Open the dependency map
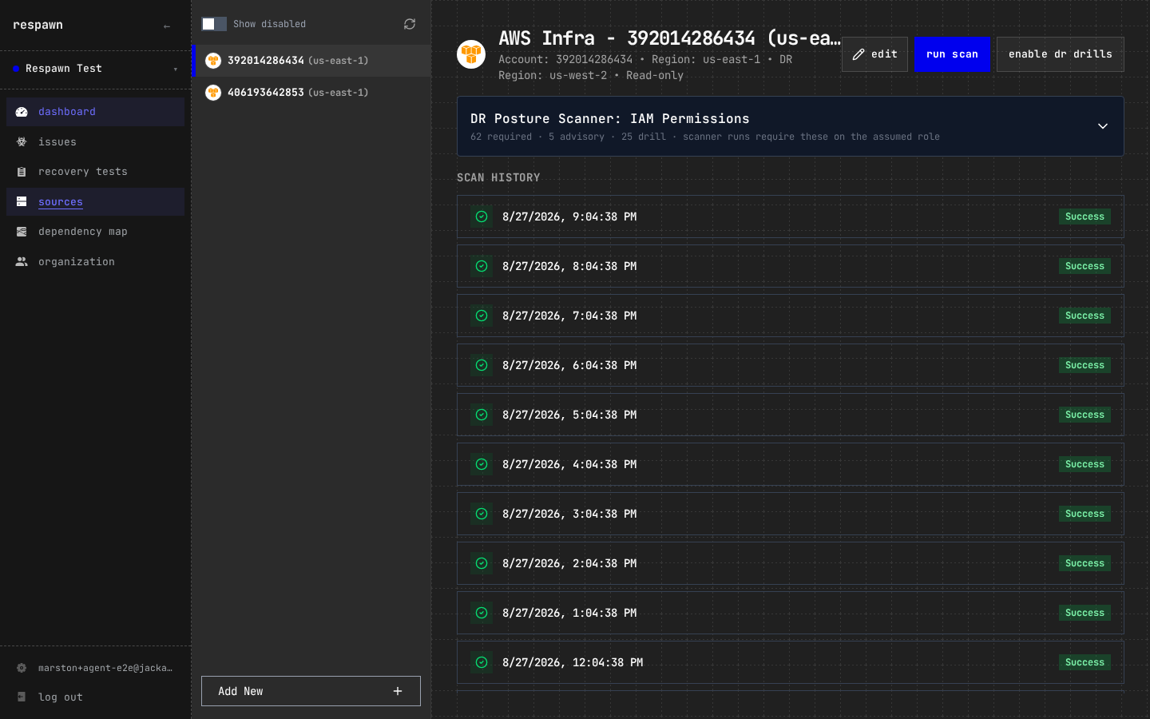Viewport: 1150px width, 719px height. (96, 232)
